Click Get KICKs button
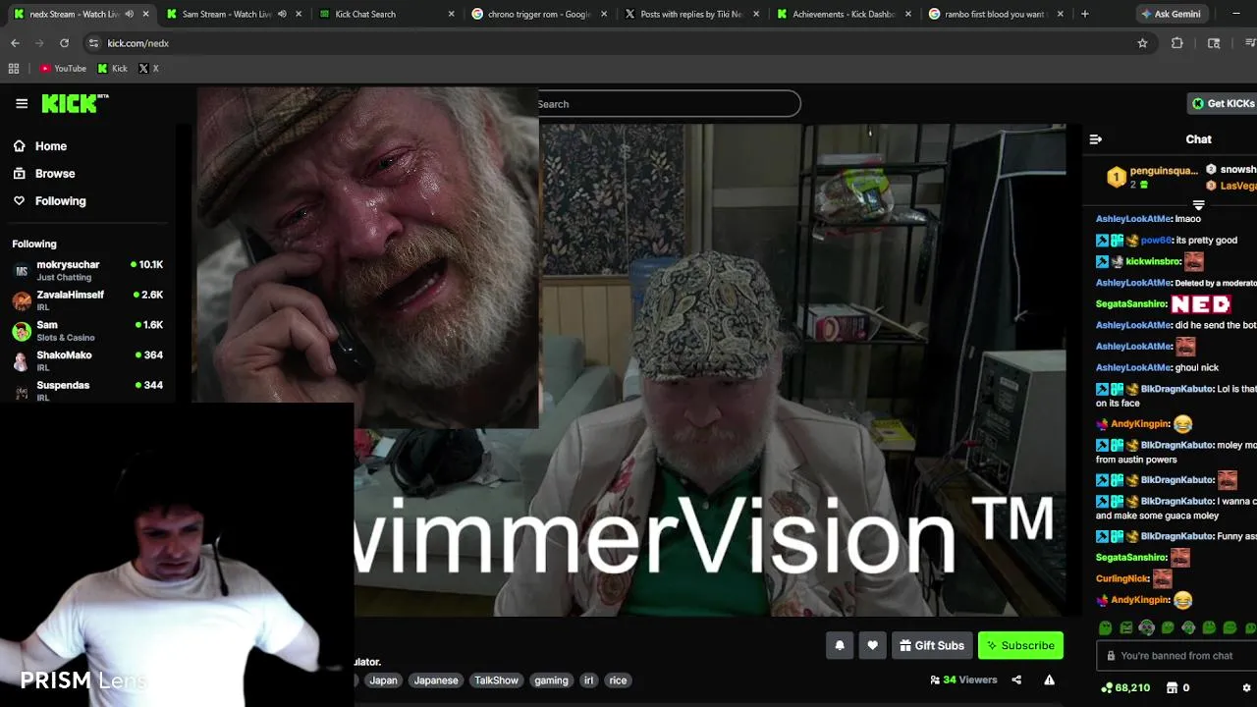Viewport: 1257px width, 707px height. [x=1223, y=103]
